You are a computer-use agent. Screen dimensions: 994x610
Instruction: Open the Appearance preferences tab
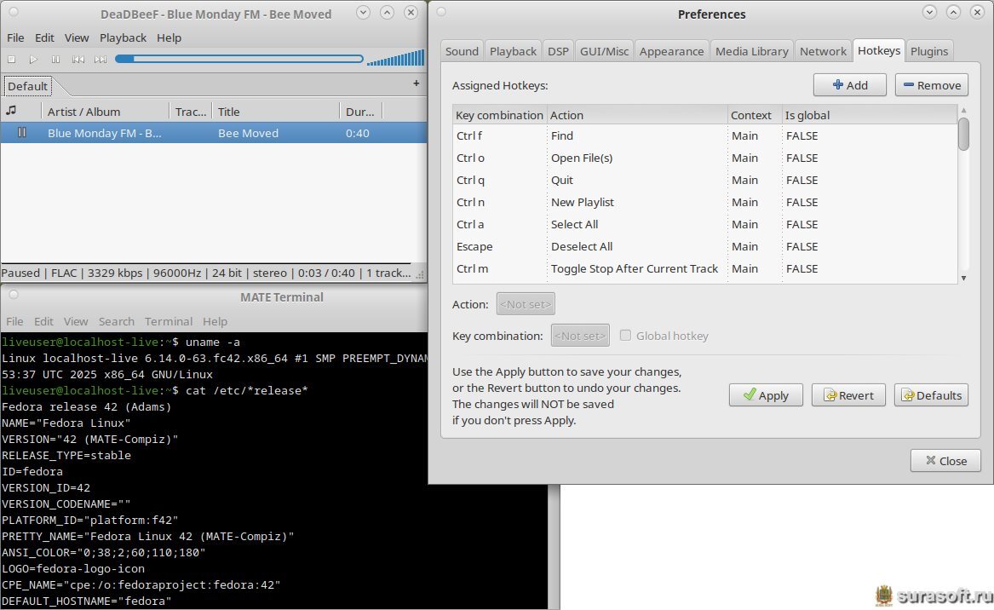coord(671,51)
